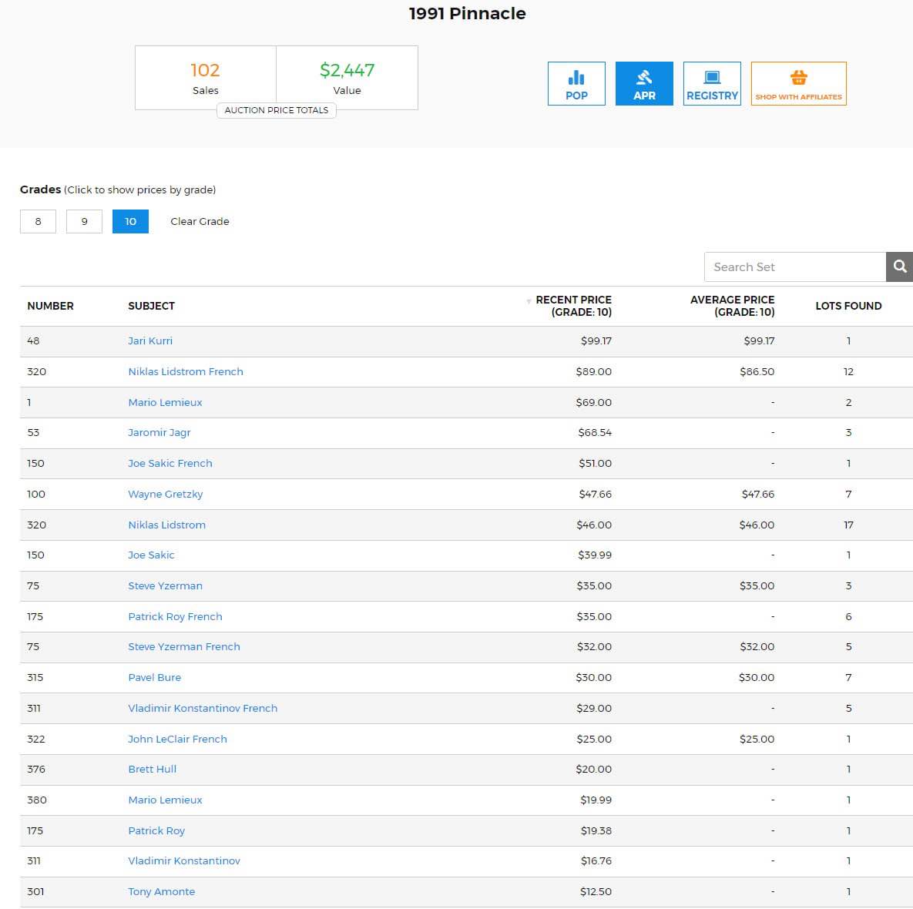913x909 pixels.
Task: Toggle the grade 10 filter
Action: point(130,221)
